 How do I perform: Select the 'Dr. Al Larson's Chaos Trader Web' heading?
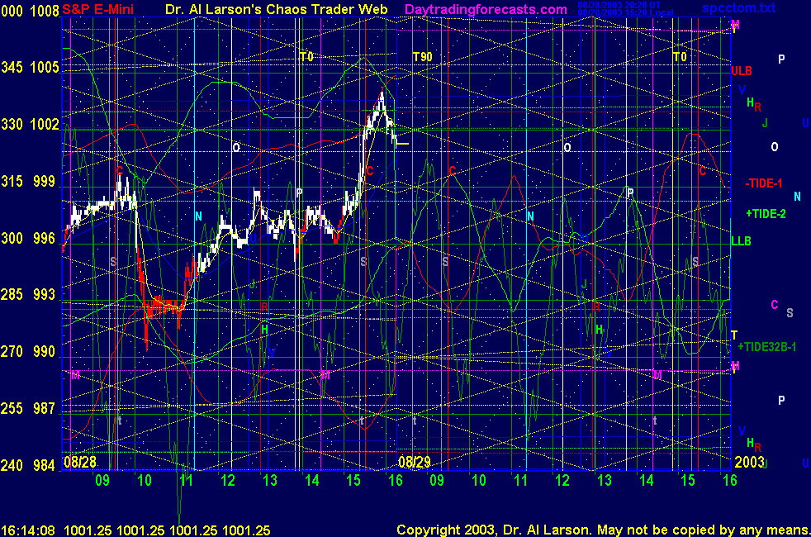click(276, 9)
